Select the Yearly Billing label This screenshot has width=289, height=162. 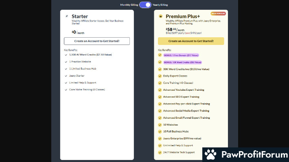[160, 5]
